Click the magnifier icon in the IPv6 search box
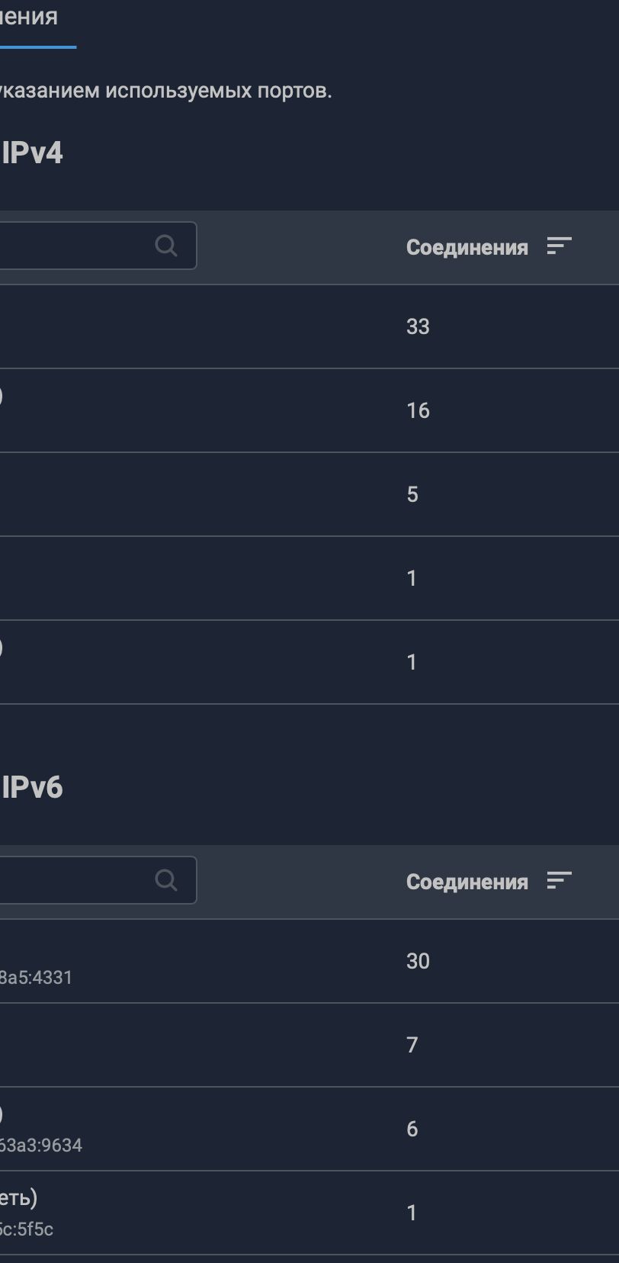Viewport: 619px width, 1263px height. (165, 880)
